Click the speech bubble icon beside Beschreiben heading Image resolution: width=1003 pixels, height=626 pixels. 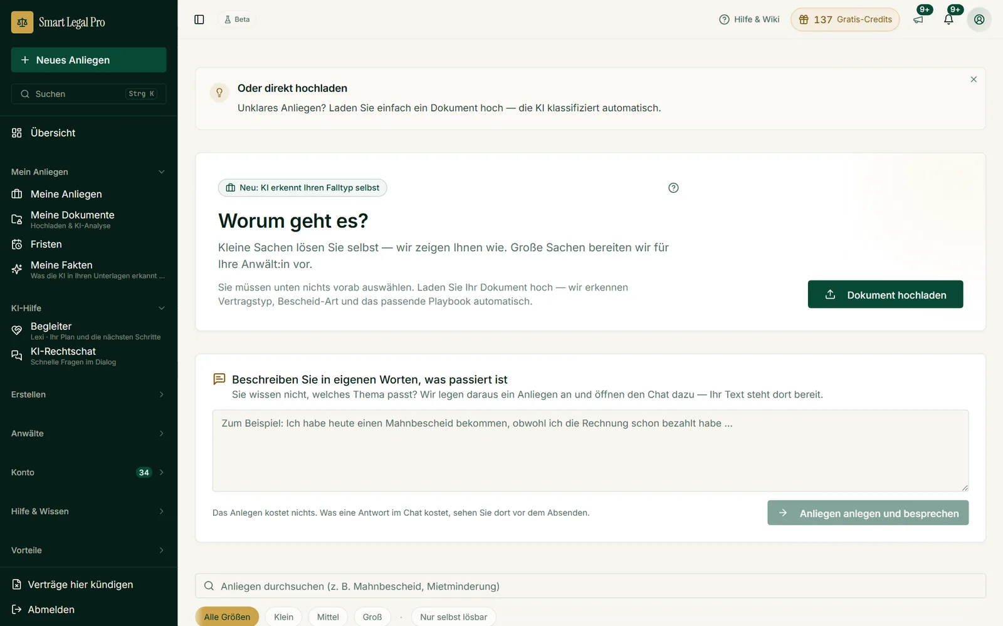[x=219, y=379]
